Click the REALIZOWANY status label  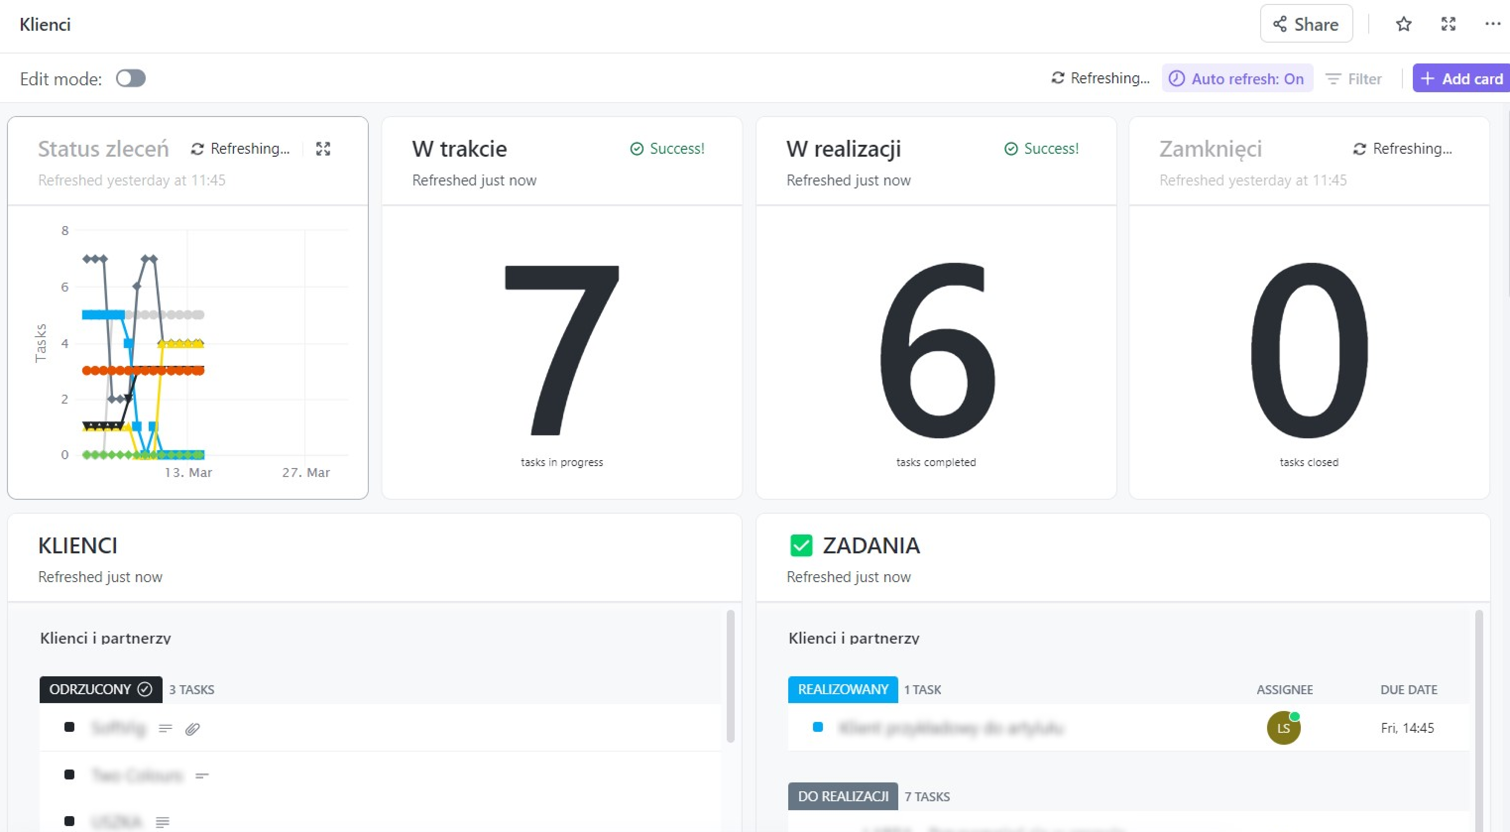coord(842,689)
